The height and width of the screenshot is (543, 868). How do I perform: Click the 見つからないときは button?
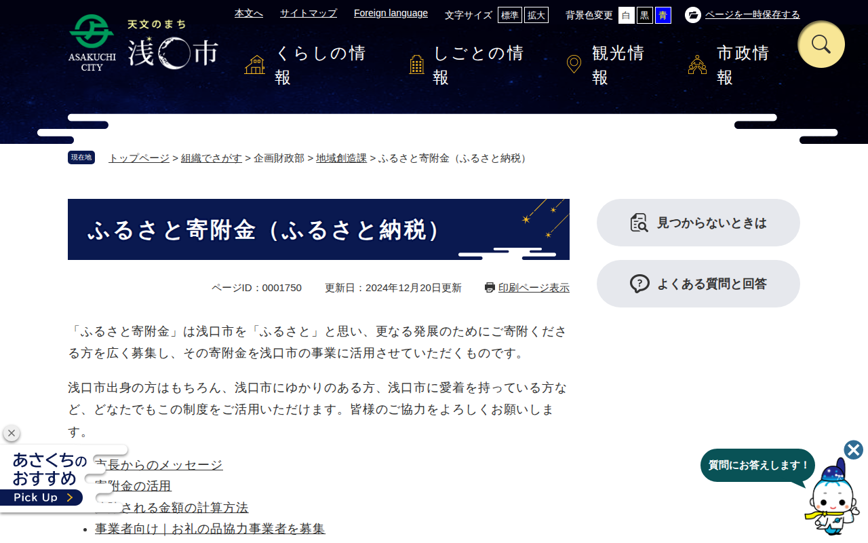click(698, 223)
